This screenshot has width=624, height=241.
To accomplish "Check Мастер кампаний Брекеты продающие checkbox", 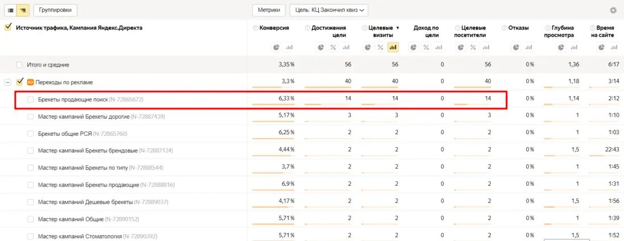I will tap(30, 185).
